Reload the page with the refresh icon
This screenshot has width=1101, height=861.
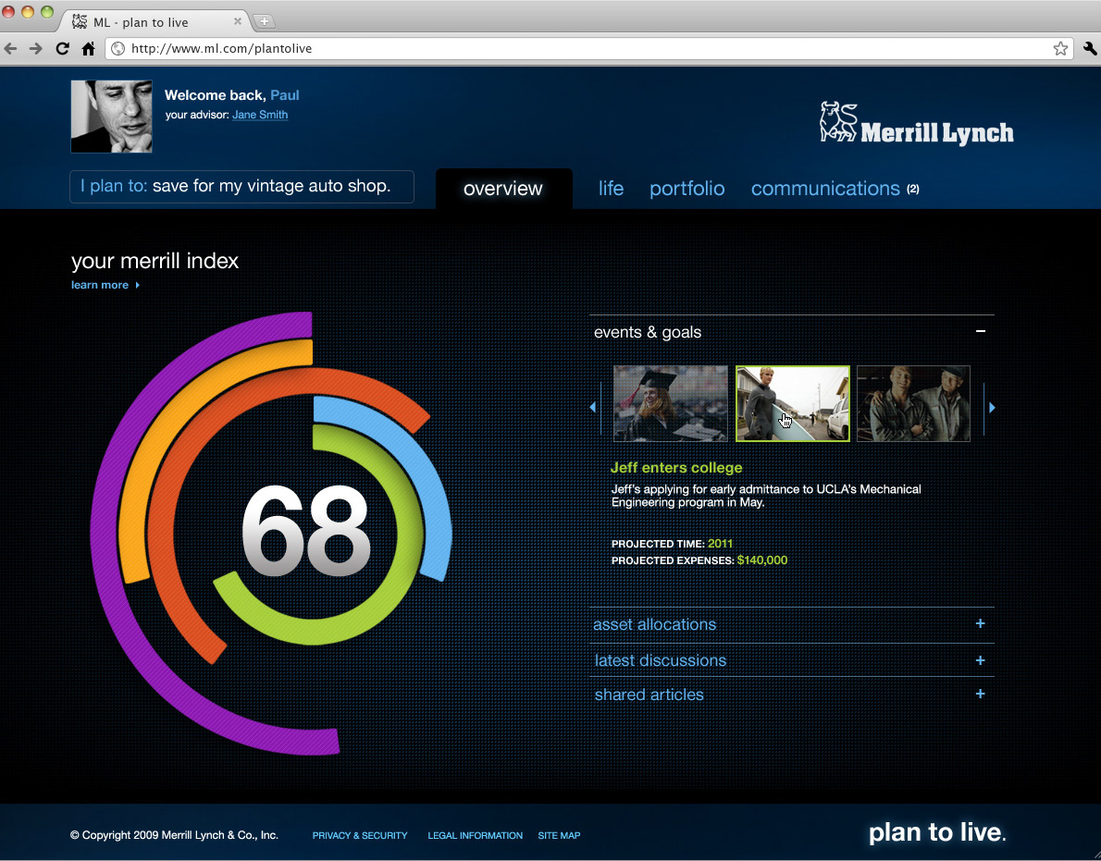coord(63,48)
